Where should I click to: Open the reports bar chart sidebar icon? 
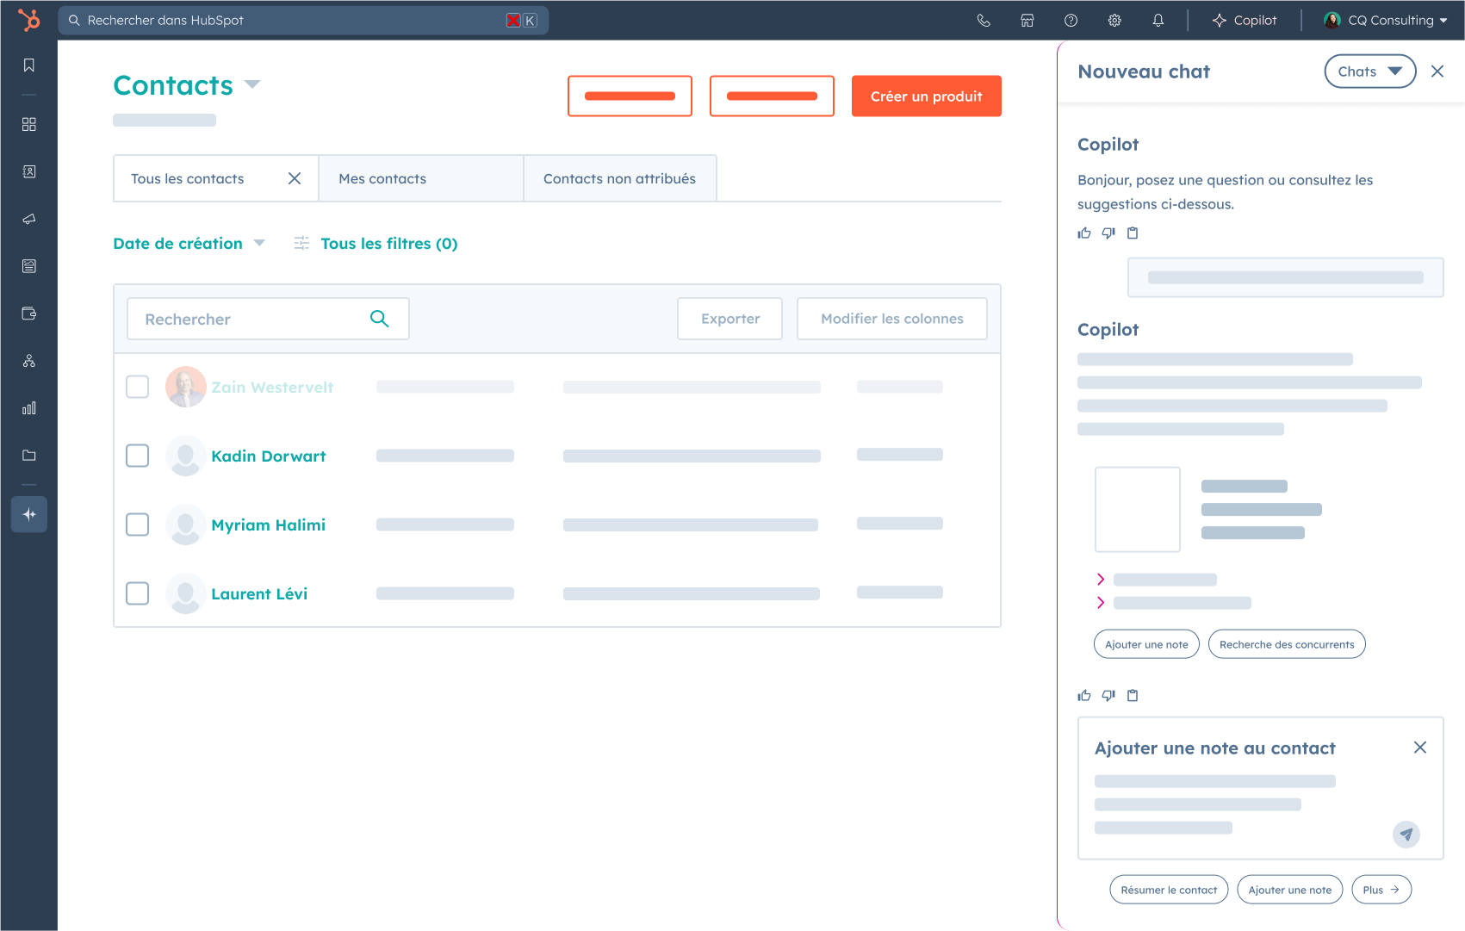point(29,408)
